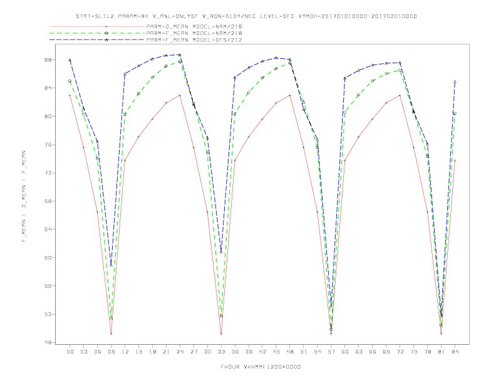Click x-axis tick label 36
This screenshot has height=383, width=496.
click(235, 352)
